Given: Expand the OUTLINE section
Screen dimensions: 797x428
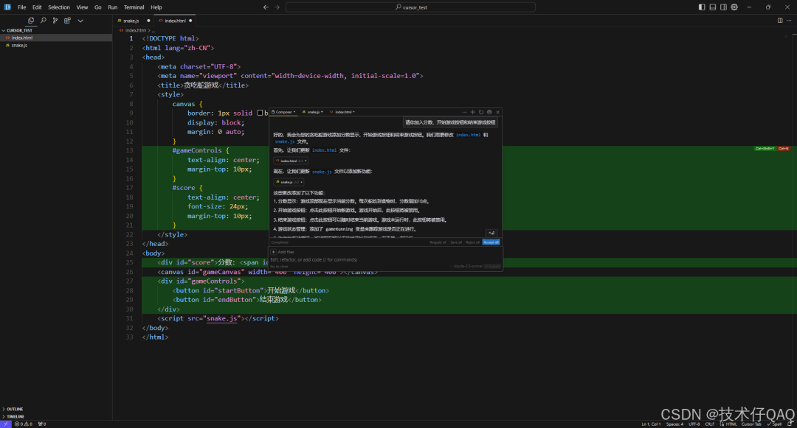Looking at the screenshot, I should click(56, 409).
